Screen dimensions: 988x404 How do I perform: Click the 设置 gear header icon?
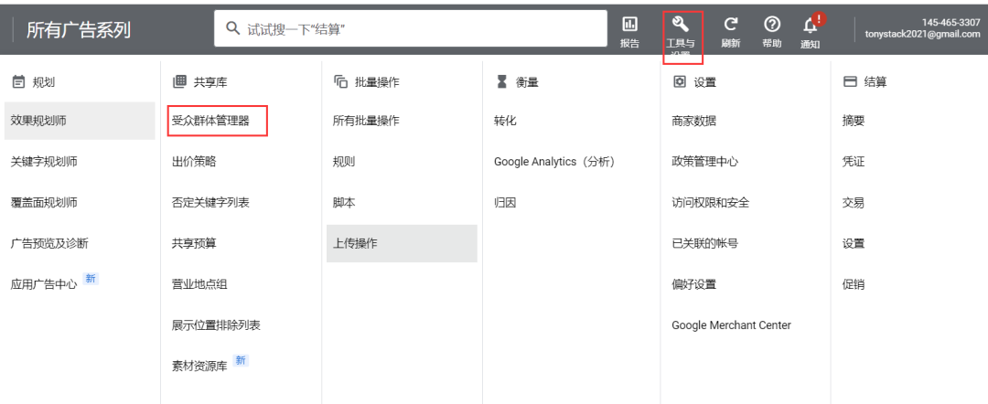point(679,81)
